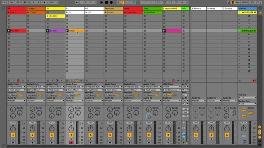Select the B Delay return track header
264x148 pixels.
point(214,8)
